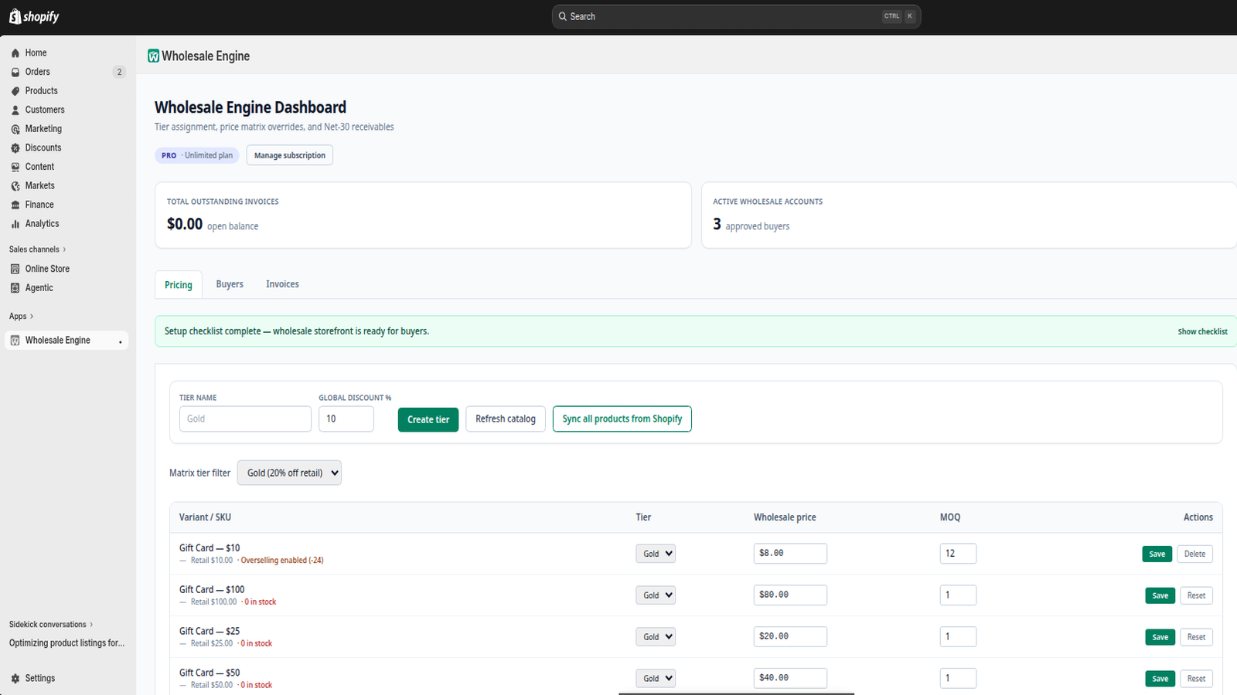Switch to the Buyers tab

pyautogui.click(x=230, y=284)
